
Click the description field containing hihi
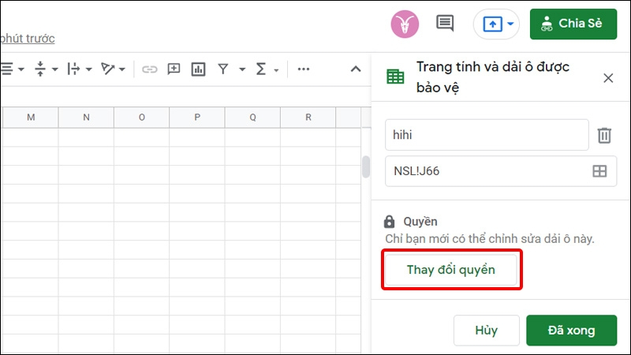pyautogui.click(x=487, y=135)
